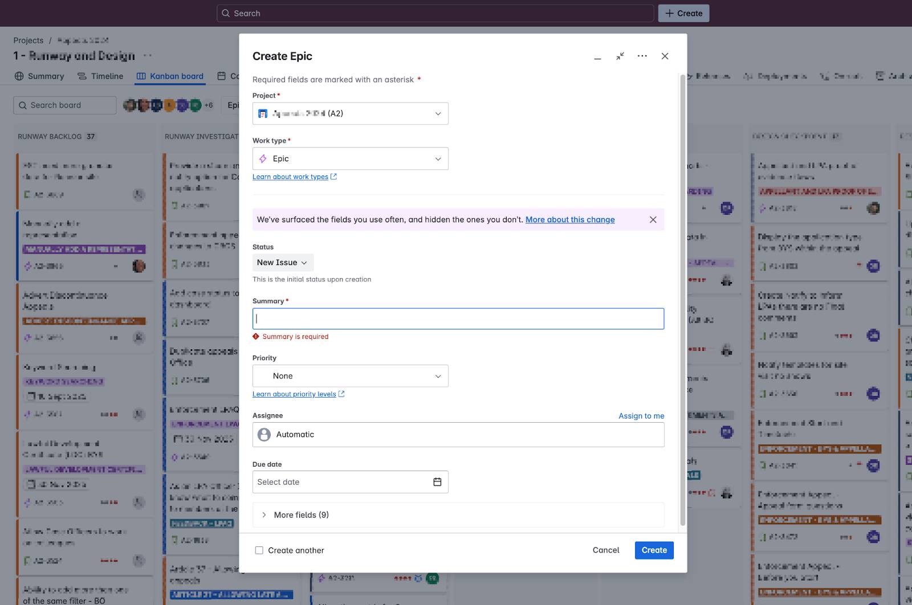Open the Projects breadcrumb menu
The width and height of the screenshot is (912, 605).
click(x=28, y=40)
